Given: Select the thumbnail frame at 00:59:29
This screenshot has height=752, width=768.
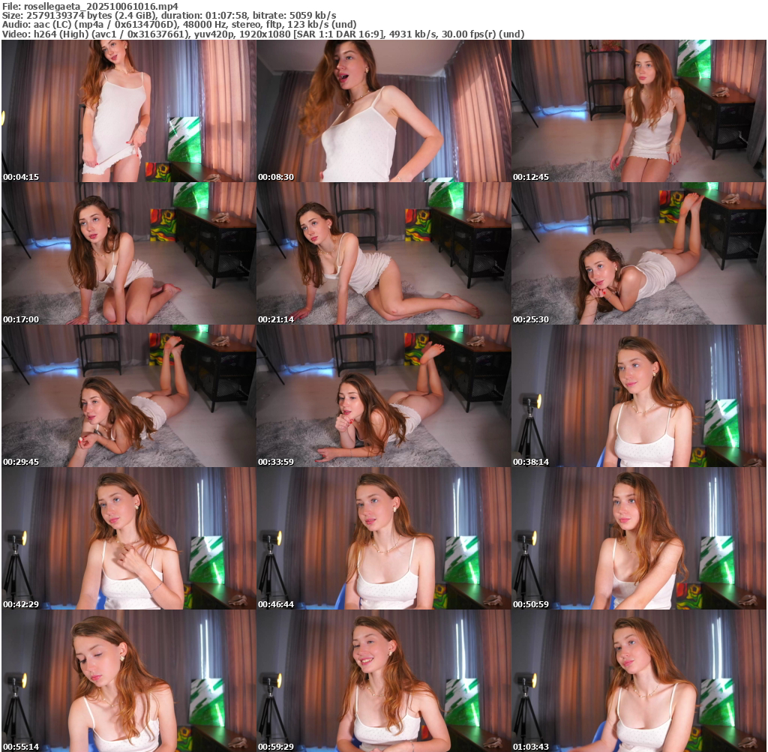Looking at the screenshot, I should (383, 681).
